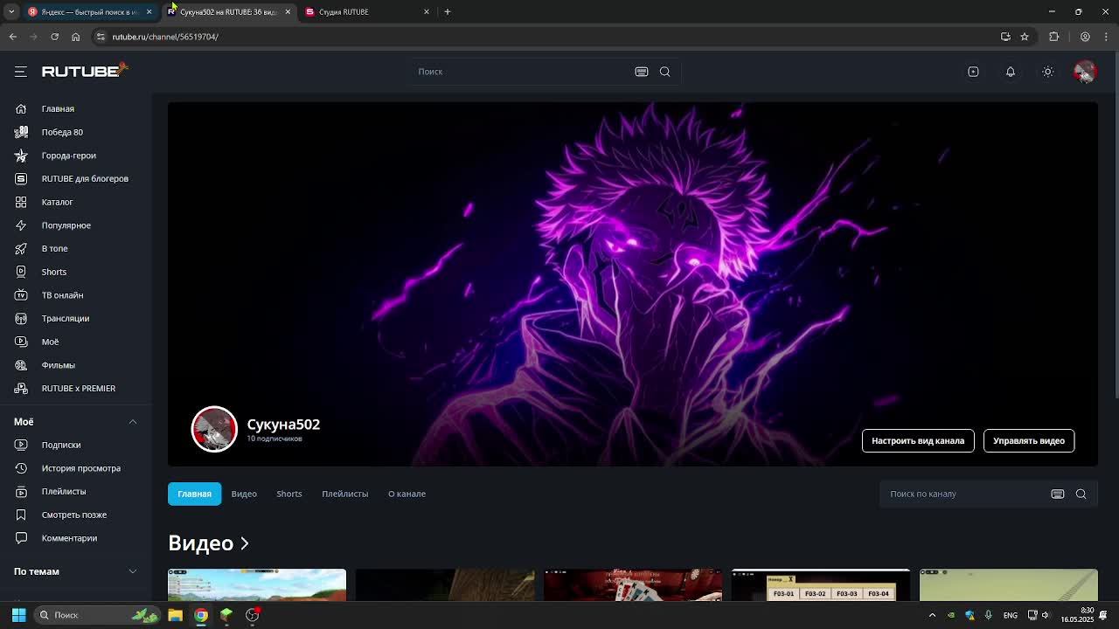Image resolution: width=1119 pixels, height=629 pixels.
Task: Switch to the Плейлисты channel tab
Action: coord(344,494)
